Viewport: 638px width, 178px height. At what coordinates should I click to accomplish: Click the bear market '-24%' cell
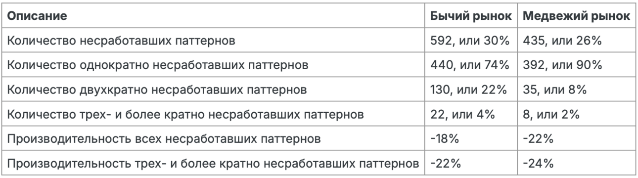point(538,164)
